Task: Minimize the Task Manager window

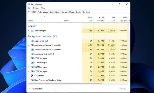Action: (x=113, y=4)
